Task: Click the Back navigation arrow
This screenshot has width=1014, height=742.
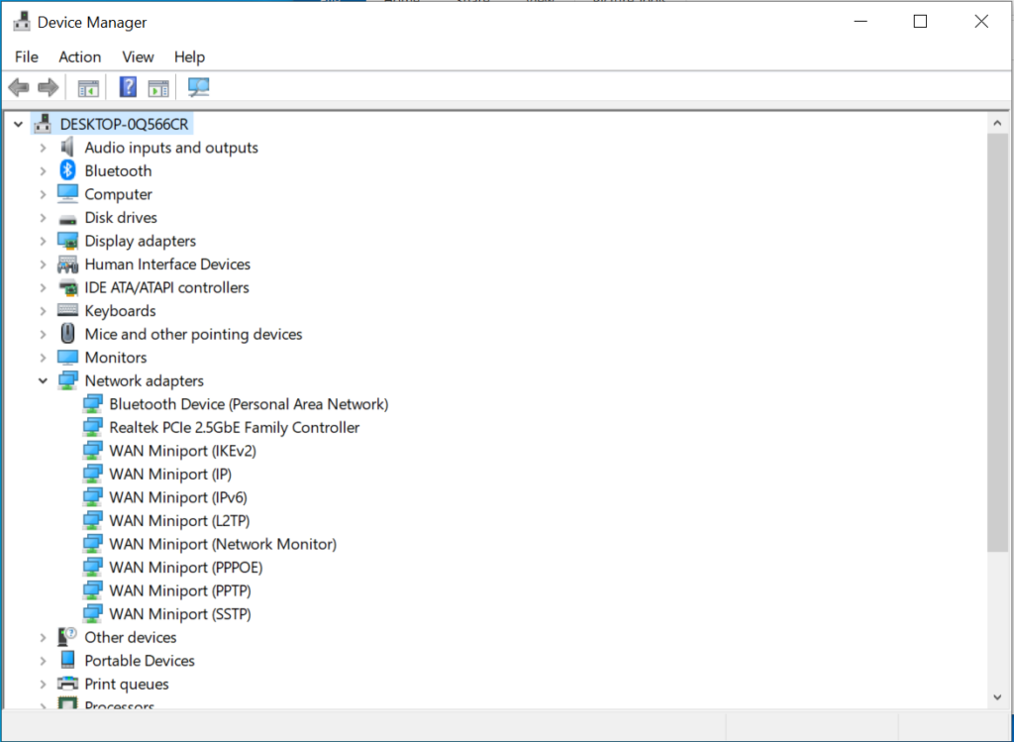Action: (18, 87)
